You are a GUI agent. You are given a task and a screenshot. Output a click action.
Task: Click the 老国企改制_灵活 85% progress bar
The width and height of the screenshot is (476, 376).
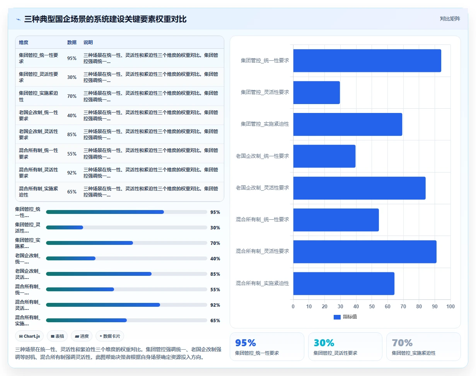(126, 274)
